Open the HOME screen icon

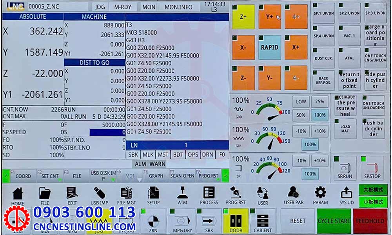[x=18, y=195]
